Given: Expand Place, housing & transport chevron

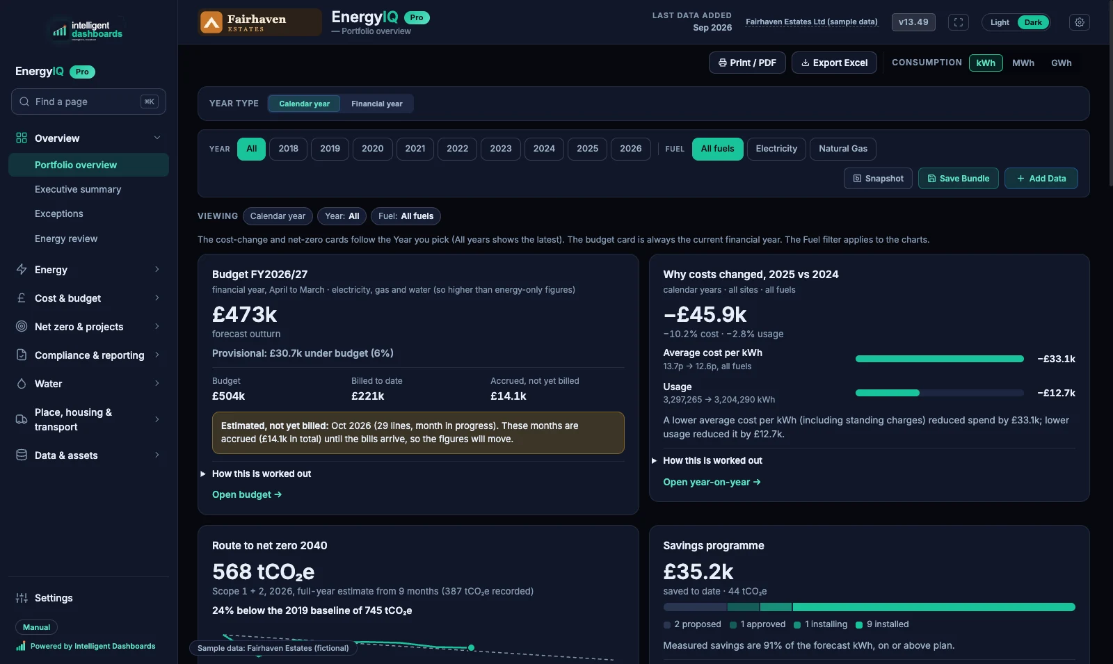Looking at the screenshot, I should tap(157, 419).
